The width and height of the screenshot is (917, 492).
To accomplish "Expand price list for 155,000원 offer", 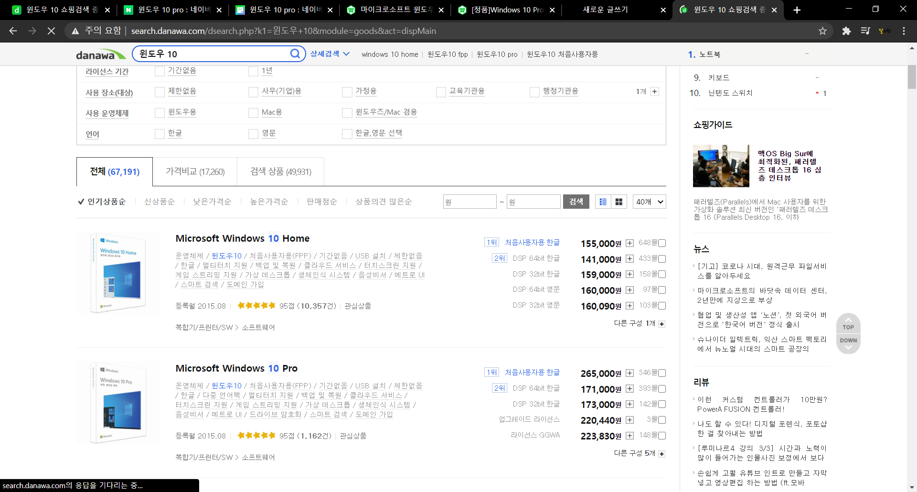I will (x=629, y=243).
